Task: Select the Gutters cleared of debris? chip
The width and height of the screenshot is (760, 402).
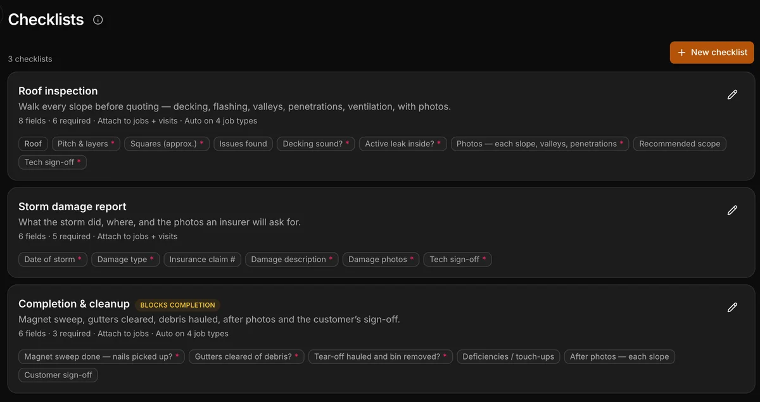Action: (x=246, y=356)
